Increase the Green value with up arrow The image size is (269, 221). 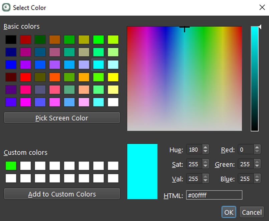coord(257,162)
